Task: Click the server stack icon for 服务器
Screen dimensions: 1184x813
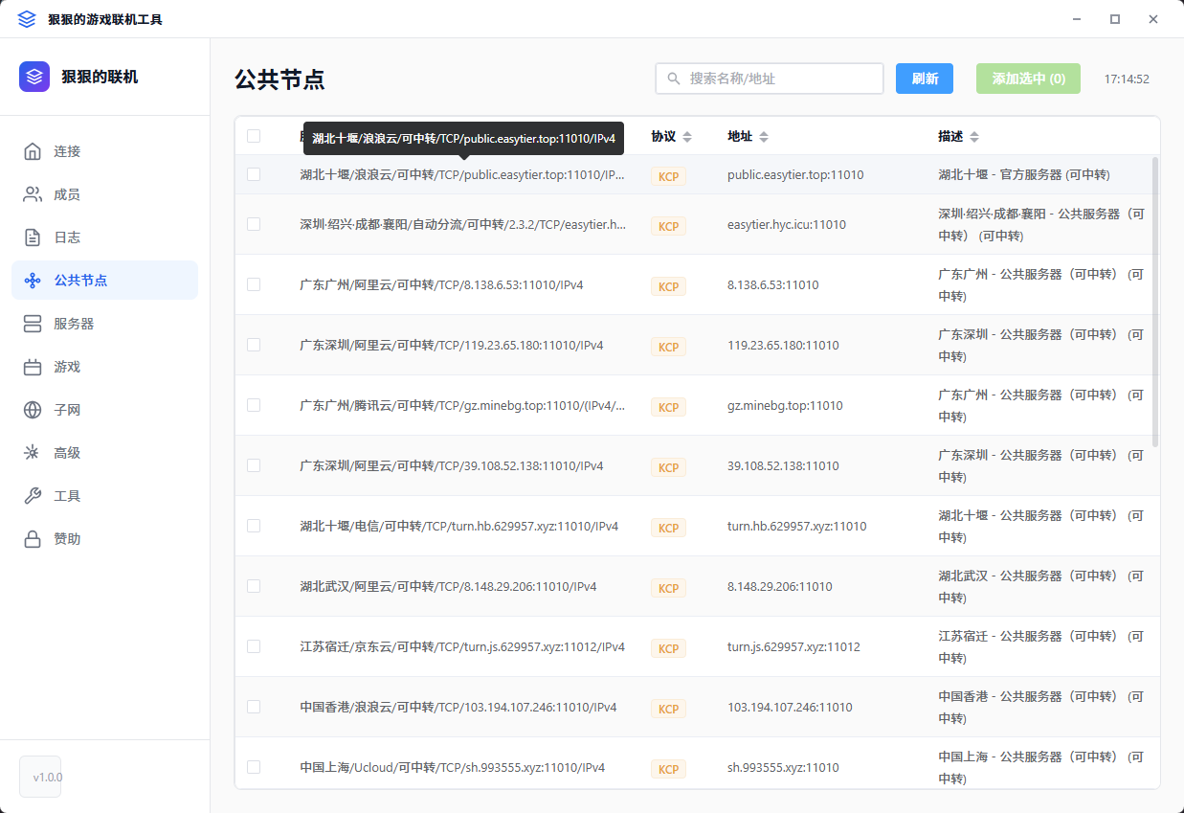Action: pyautogui.click(x=33, y=324)
